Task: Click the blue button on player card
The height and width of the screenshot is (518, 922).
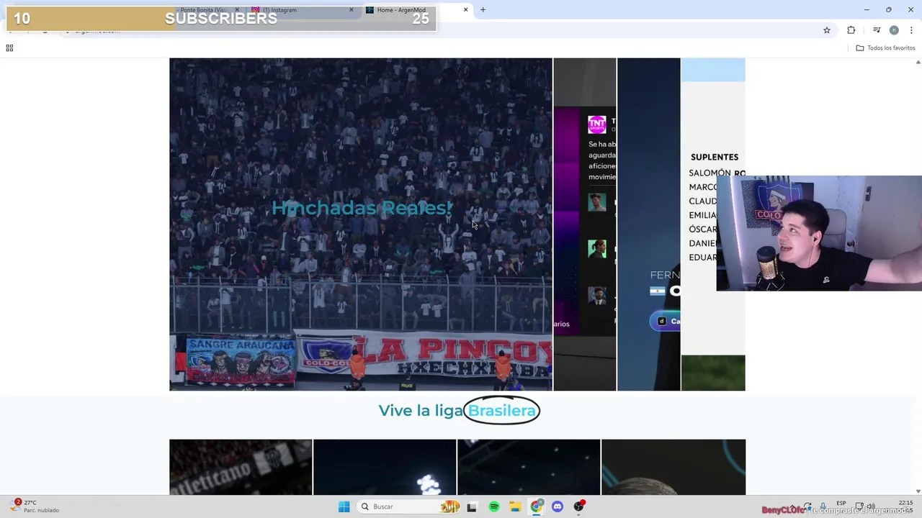Action: [665, 322]
